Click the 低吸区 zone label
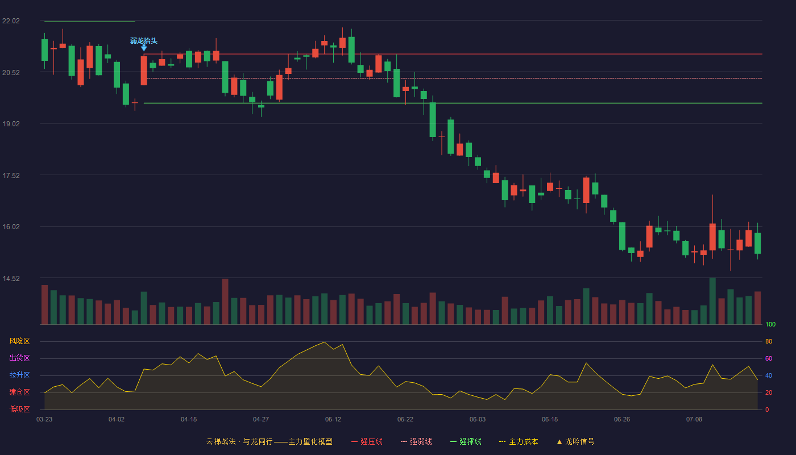The image size is (796, 455). [19, 409]
